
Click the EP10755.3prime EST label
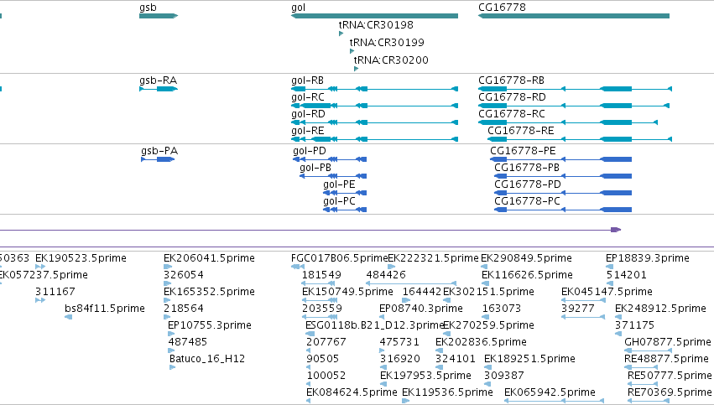(210, 326)
